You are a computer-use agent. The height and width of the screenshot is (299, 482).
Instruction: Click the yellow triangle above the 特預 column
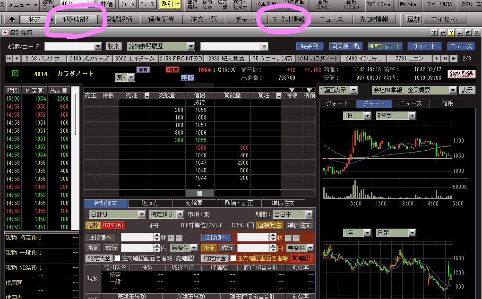309,90
